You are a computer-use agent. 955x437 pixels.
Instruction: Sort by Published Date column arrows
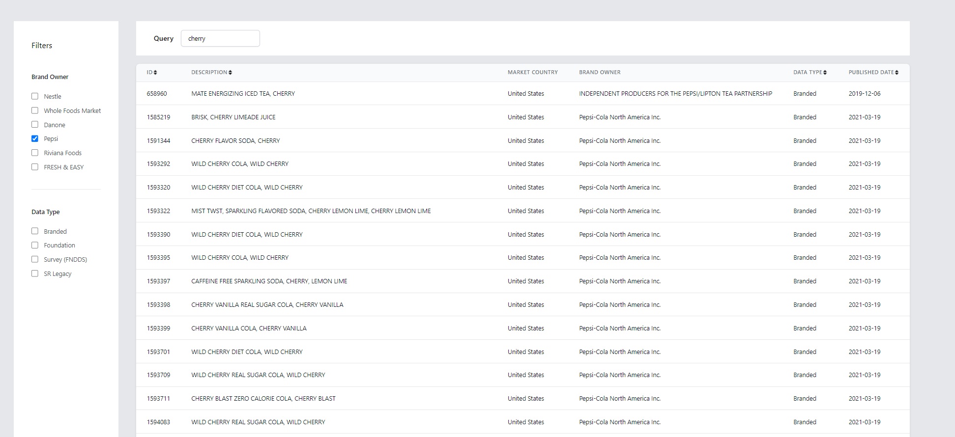897,72
